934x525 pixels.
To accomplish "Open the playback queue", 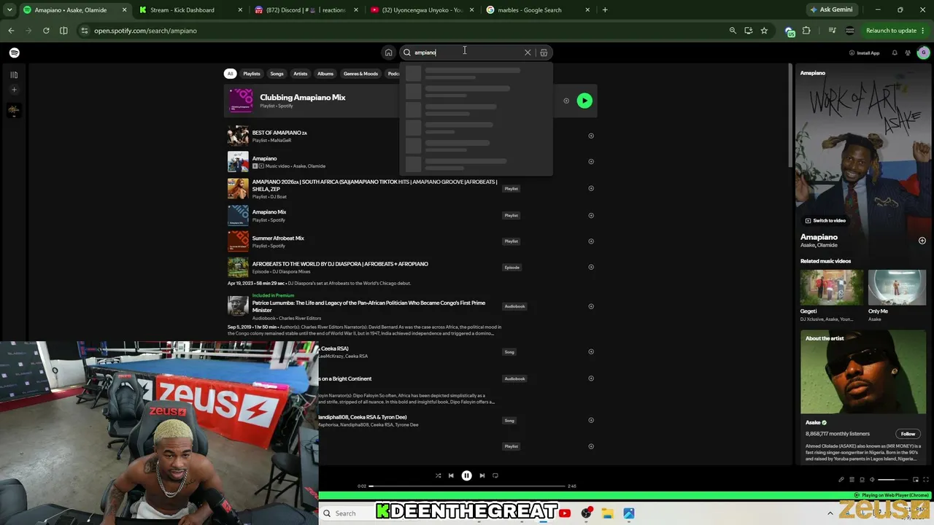I will point(852,480).
